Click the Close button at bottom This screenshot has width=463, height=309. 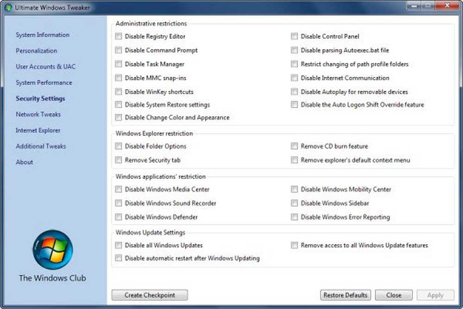(x=394, y=295)
